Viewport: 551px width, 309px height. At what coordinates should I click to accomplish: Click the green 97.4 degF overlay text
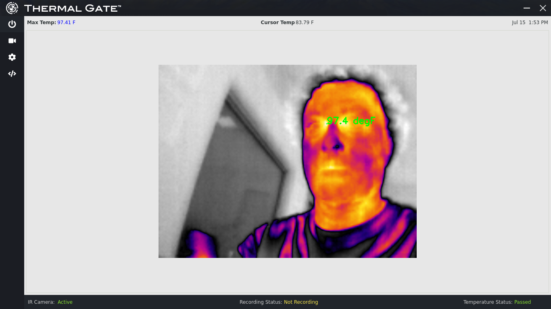coord(351,121)
